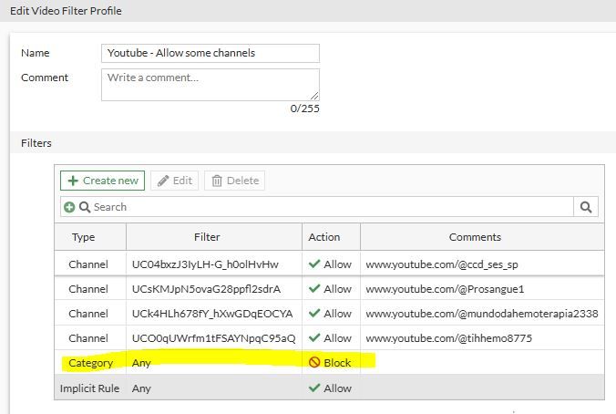Screen dimensions: 616x414
Task: Click the Create new filter button
Action: click(x=103, y=181)
